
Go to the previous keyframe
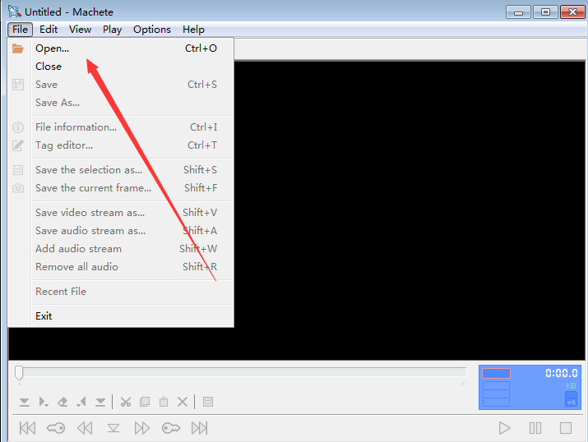(56, 428)
